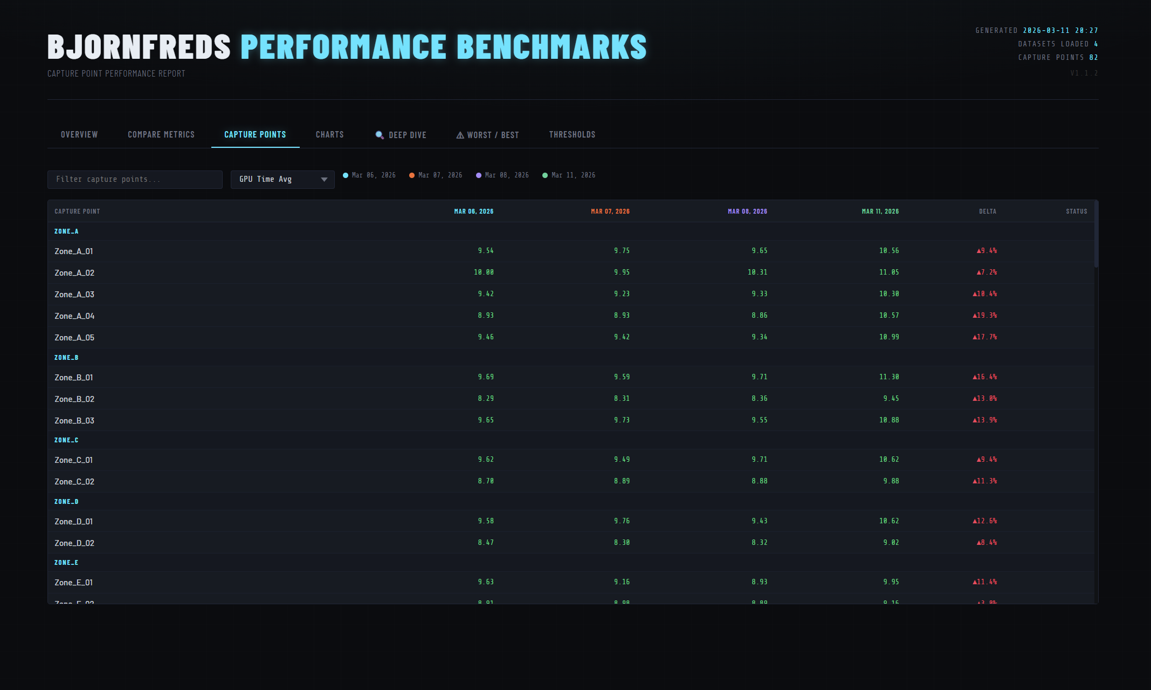Click the Worst/Best warning triangle icon
Viewport: 1151px width, 690px height.
[x=459, y=135]
